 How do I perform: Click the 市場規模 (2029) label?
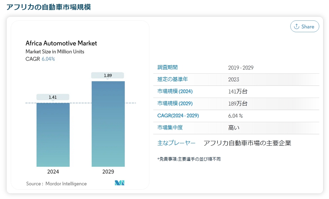point(175,103)
